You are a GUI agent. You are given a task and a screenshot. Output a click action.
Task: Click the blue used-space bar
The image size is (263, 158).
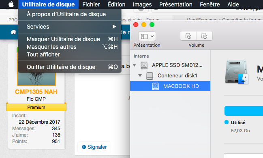(x=244, y=111)
